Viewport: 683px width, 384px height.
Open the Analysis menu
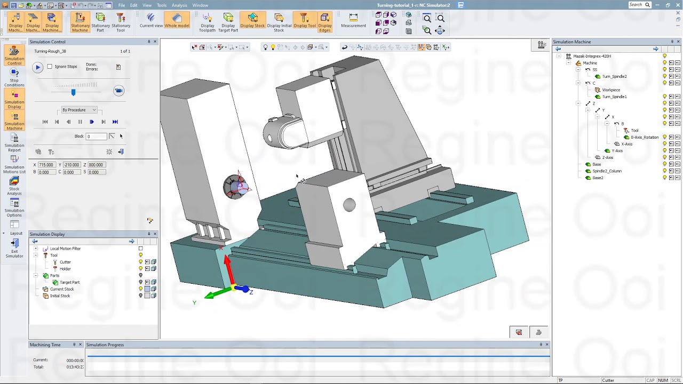[x=179, y=5]
